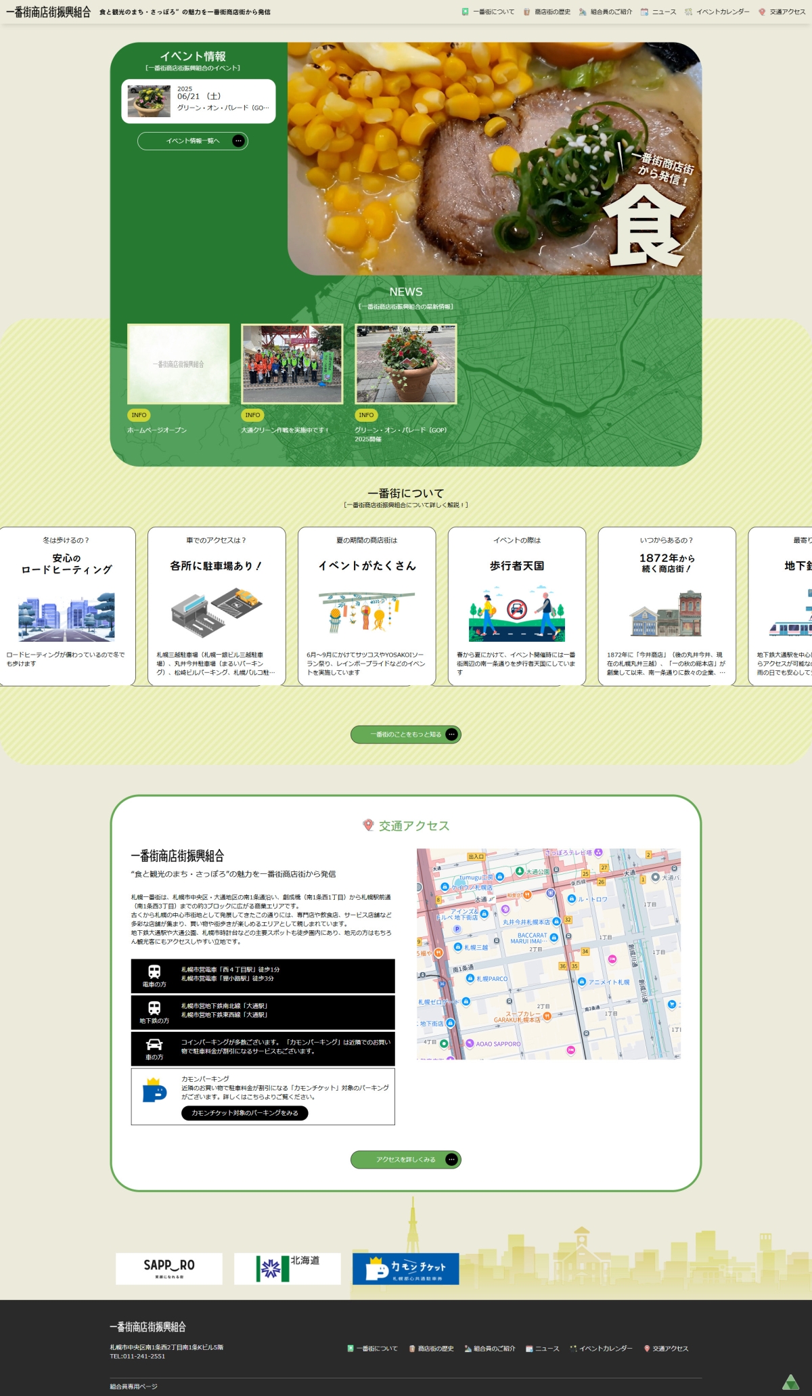The image size is (812, 1396).
Task: Select the ロードヒーティング info card
Action: 66,606
